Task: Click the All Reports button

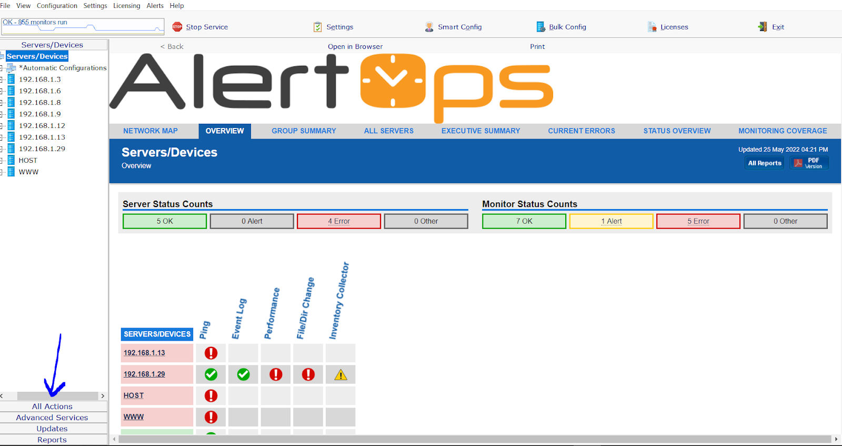Action: click(765, 163)
